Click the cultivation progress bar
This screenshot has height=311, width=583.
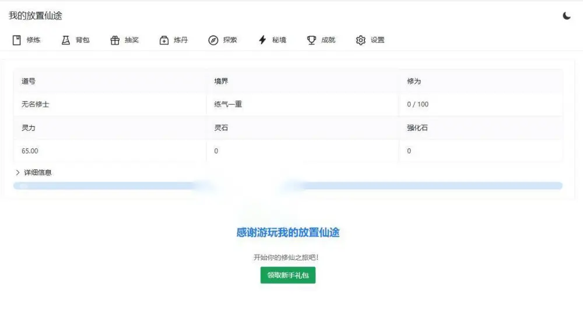288,186
